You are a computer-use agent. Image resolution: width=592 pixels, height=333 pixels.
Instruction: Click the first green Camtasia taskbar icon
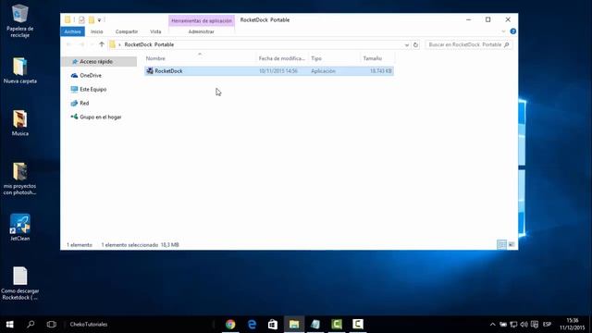(337, 325)
